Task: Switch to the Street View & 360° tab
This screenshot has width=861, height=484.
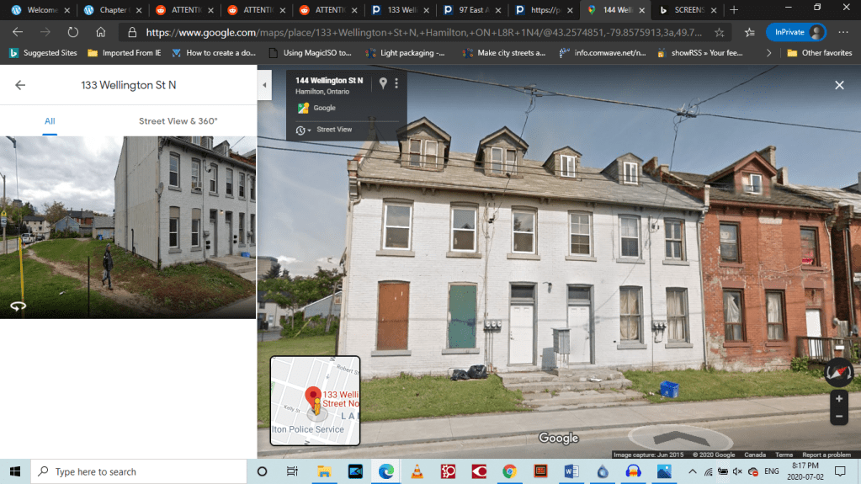Action: click(178, 121)
